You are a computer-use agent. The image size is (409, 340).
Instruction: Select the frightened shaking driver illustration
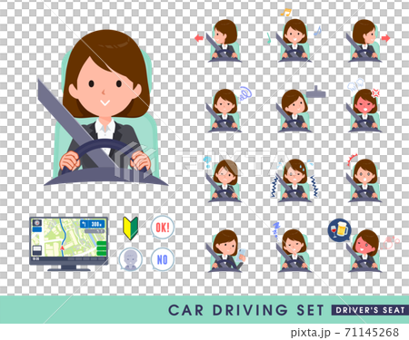pyautogui.click(x=294, y=180)
